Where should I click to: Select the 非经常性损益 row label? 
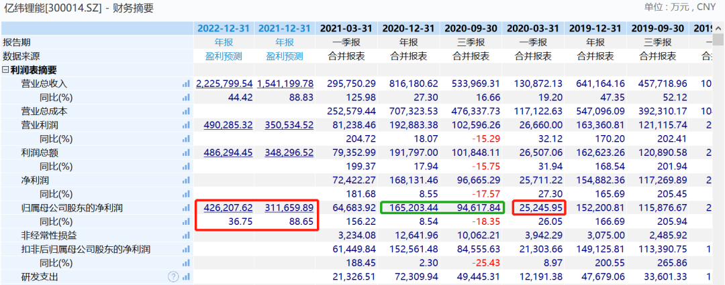pos(48,235)
